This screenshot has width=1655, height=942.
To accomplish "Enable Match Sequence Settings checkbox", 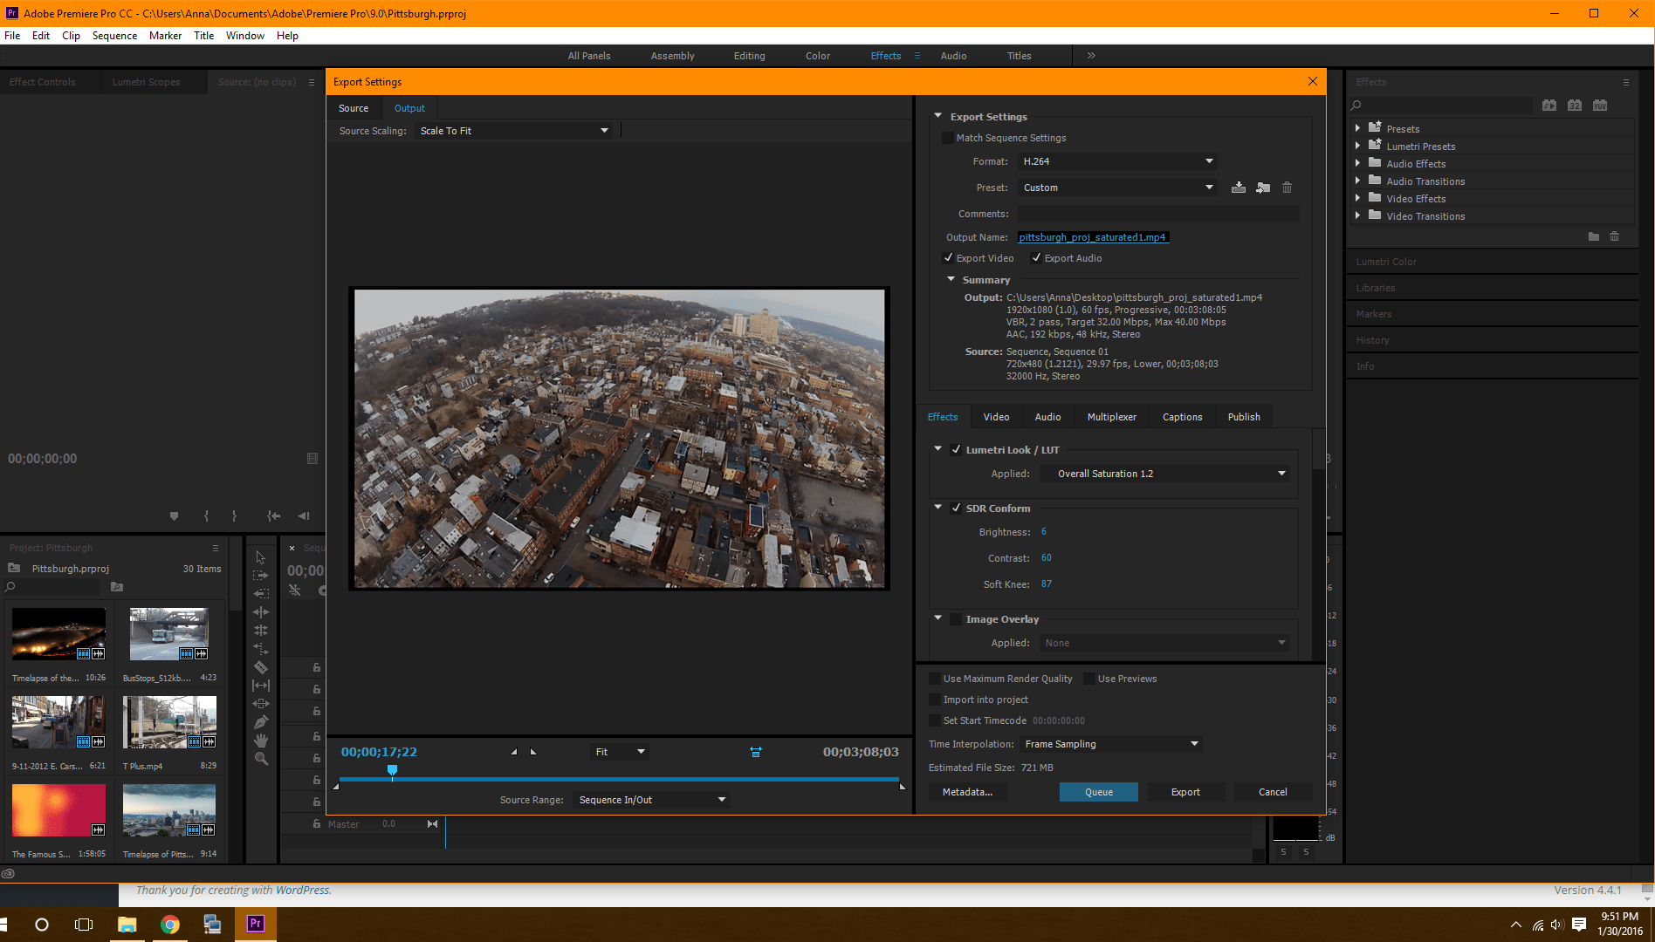I will click(x=948, y=138).
